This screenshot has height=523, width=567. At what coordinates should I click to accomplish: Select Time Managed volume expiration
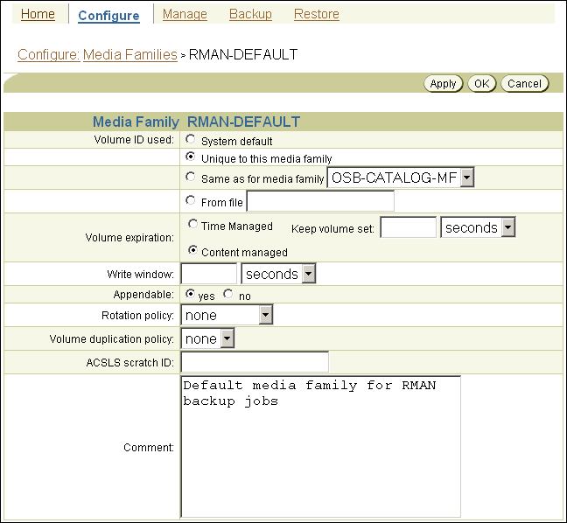[193, 224]
